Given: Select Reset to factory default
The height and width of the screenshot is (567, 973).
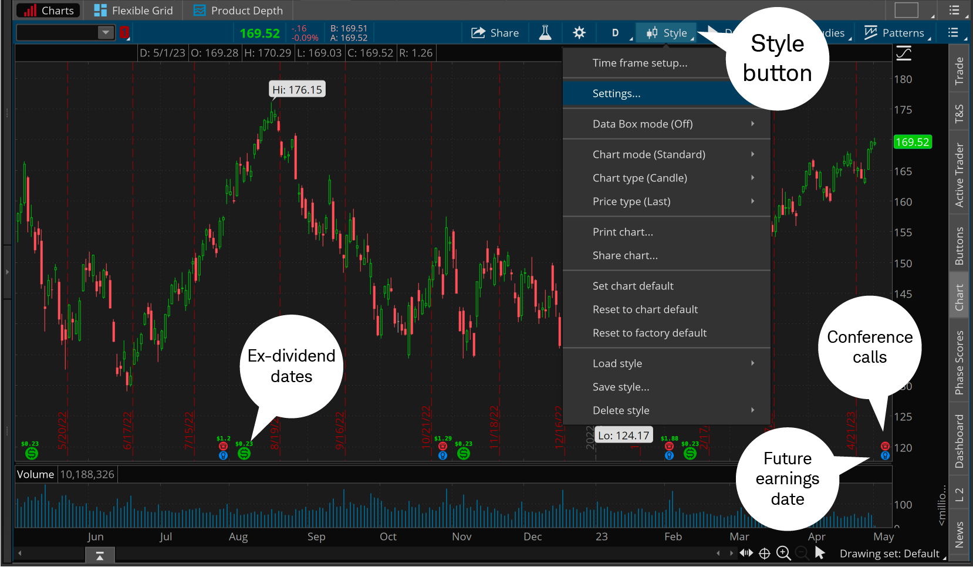Looking at the screenshot, I should pos(667,333).
